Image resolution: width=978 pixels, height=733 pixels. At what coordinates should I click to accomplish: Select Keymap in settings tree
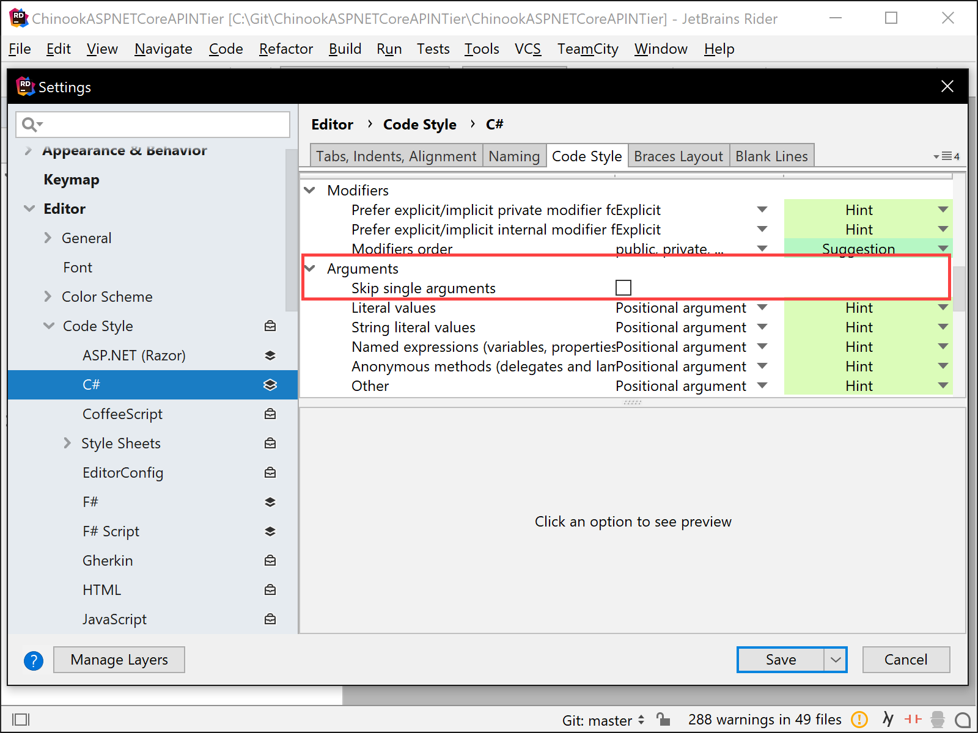point(72,180)
